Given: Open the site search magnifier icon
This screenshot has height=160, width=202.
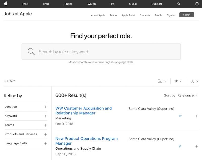Looking at the screenshot, I should [x=179, y=4].
